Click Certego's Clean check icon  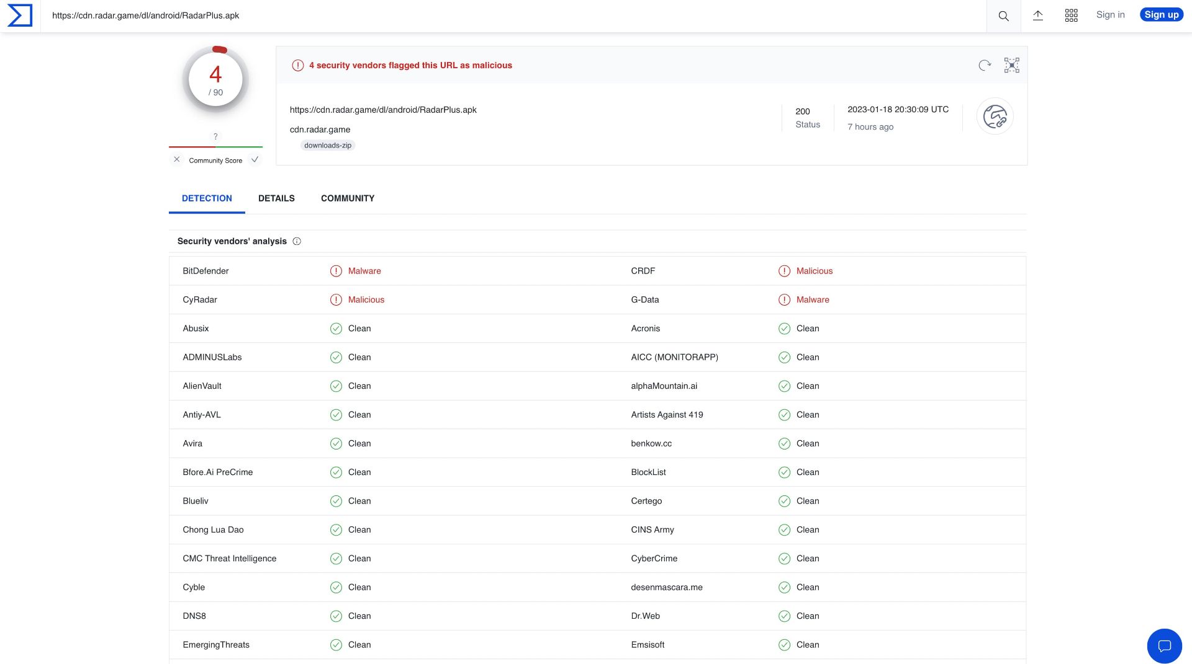pyautogui.click(x=784, y=501)
